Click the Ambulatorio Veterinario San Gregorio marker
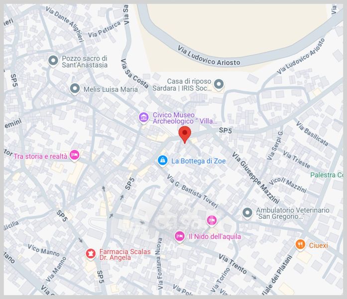Screen dimensions: 347x299 click(247, 213)
